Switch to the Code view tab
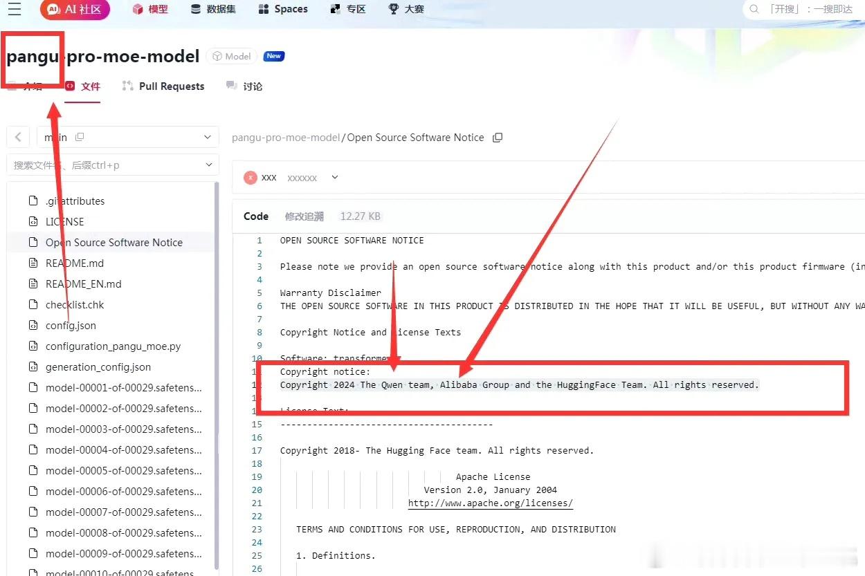 coord(256,216)
